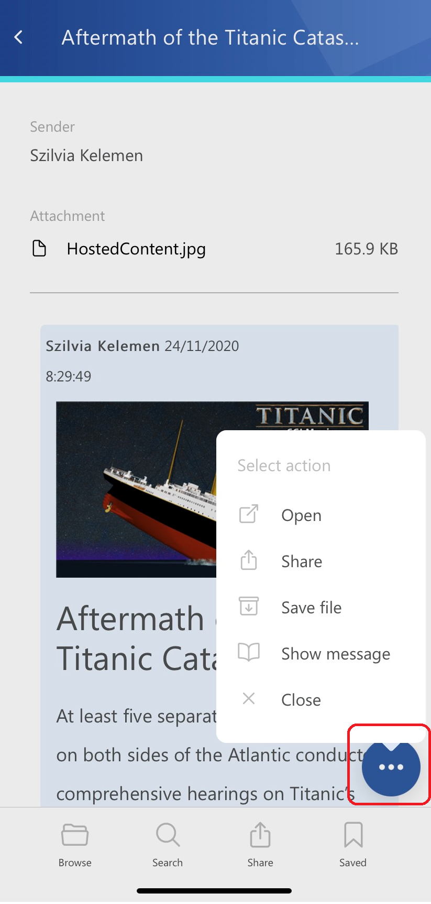This screenshot has width=431, height=904.
Task: Tap the sender name Szilvia Kelemen
Action: [86, 156]
